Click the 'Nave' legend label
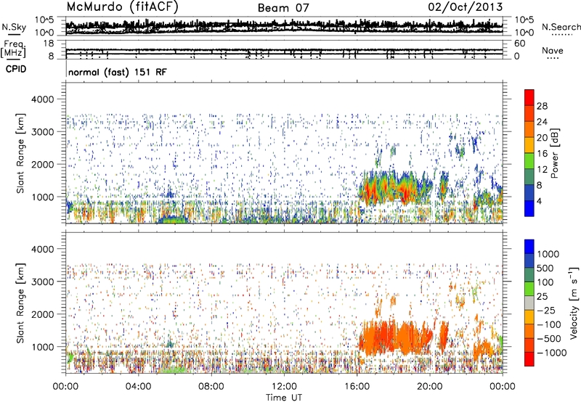Image resolution: width=581 pixels, height=402 pixels. coord(552,50)
